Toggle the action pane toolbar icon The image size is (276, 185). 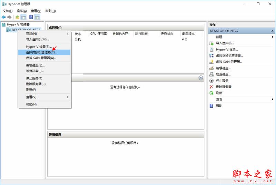coord(37,17)
